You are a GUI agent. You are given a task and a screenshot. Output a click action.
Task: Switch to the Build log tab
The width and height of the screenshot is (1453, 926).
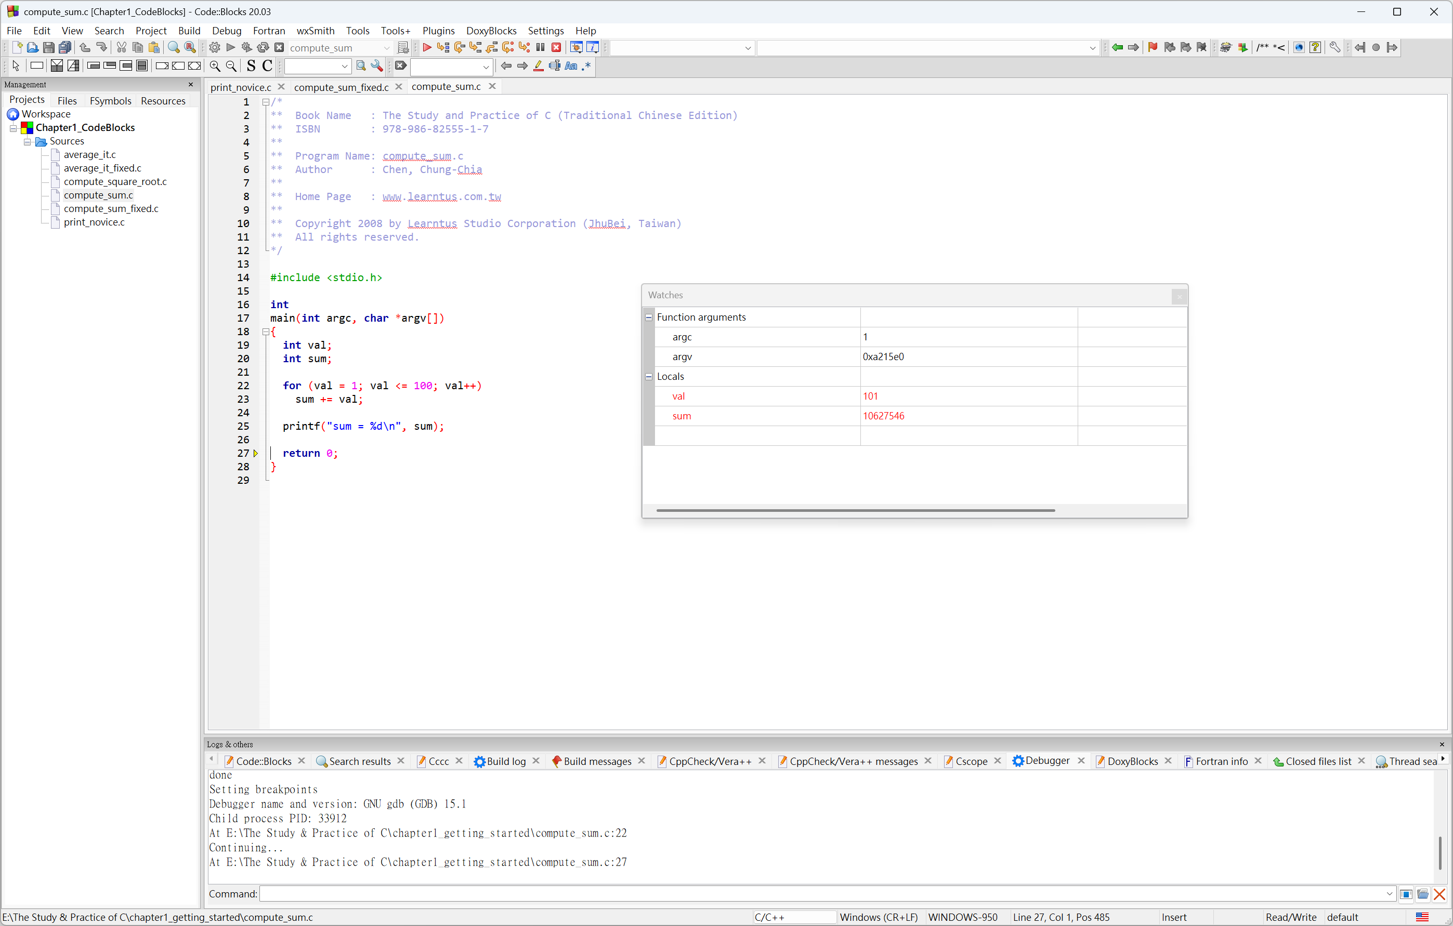[x=506, y=761]
